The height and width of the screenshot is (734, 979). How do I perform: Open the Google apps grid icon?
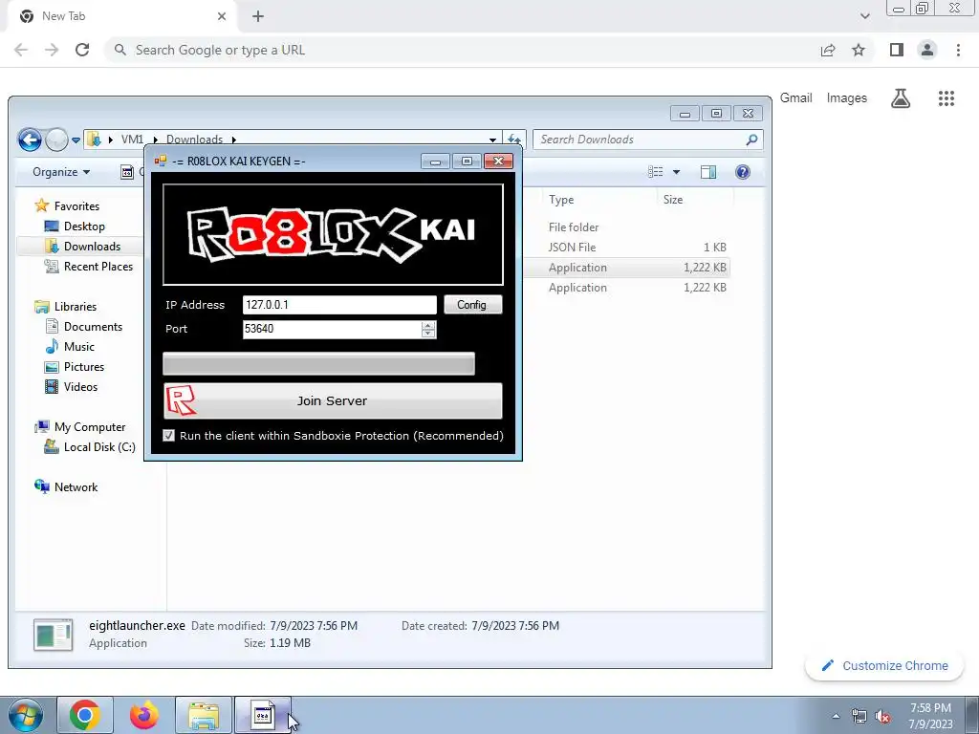[x=946, y=98]
